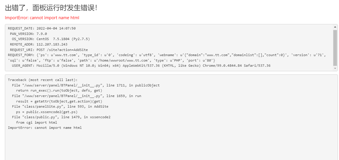The image size is (339, 160).
Task: Click the return run_exec code line
Action: (x=59, y=90)
